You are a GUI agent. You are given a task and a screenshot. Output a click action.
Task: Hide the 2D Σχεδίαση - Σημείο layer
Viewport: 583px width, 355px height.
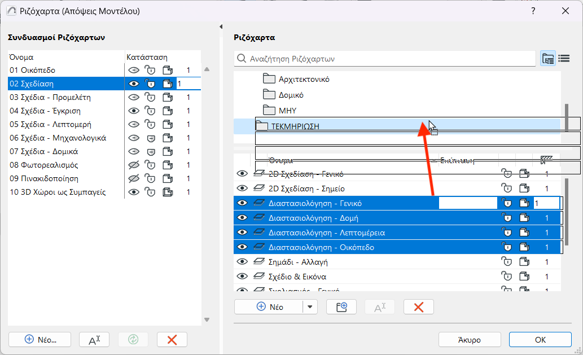[x=242, y=189]
